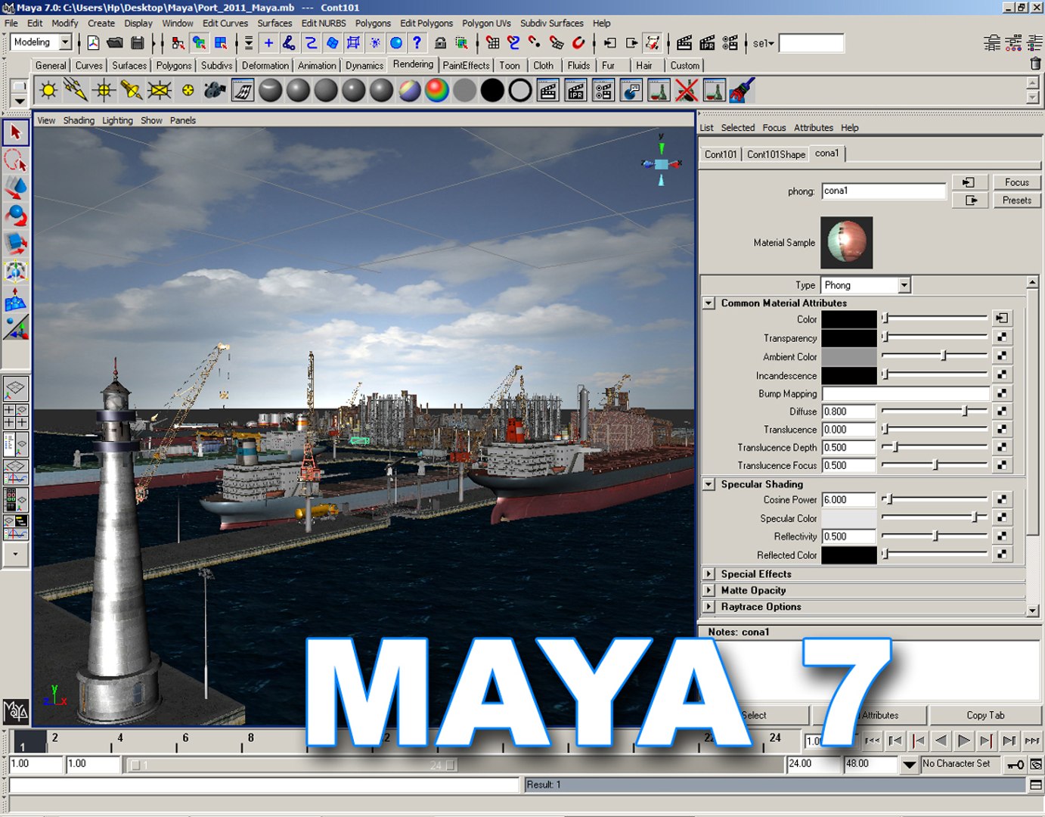Pick the Soft Modification tool
The height and width of the screenshot is (817, 1045).
point(15,299)
